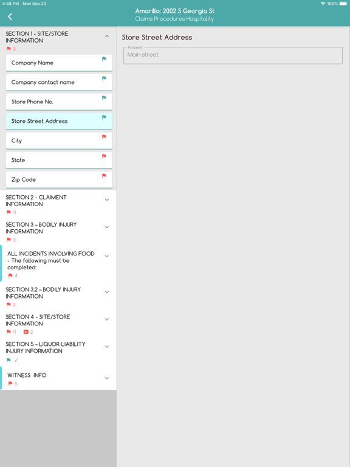Open the State question

[x=59, y=161]
